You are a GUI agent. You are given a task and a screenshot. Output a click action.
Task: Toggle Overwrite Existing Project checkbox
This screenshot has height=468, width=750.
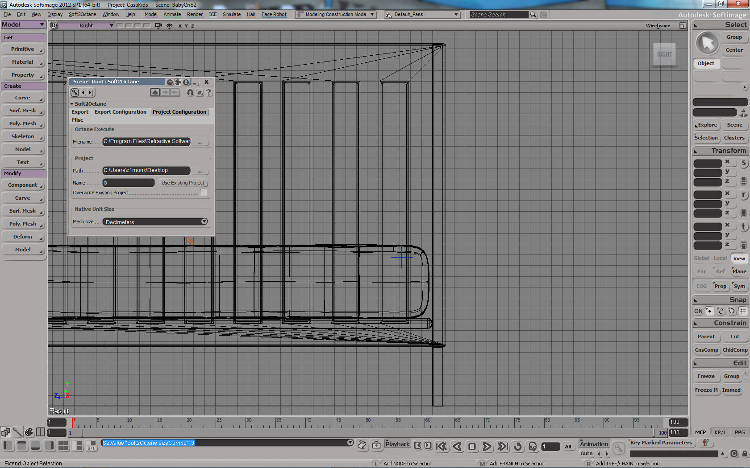204,193
